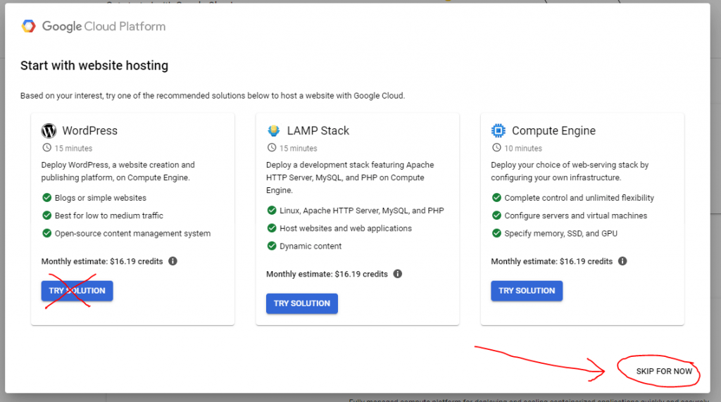Click green check beside Complete control and unlimited flexibility
Screen dimensions: 721x402
(x=496, y=198)
